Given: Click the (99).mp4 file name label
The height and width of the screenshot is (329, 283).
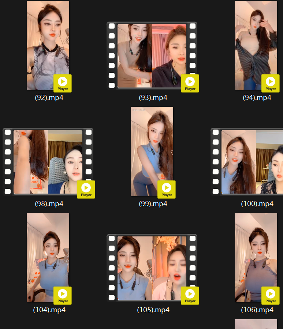Looking at the screenshot, I should click(x=153, y=204).
